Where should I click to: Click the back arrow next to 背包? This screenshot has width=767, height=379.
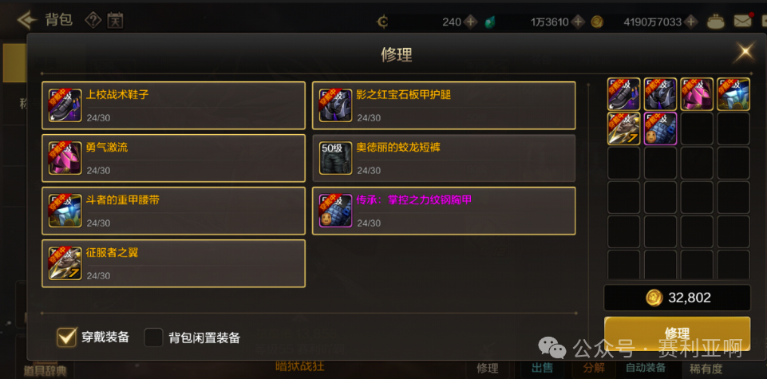coord(27,20)
